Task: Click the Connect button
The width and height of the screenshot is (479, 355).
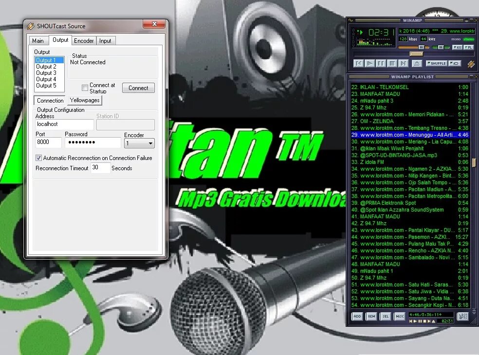Action: pyautogui.click(x=138, y=88)
